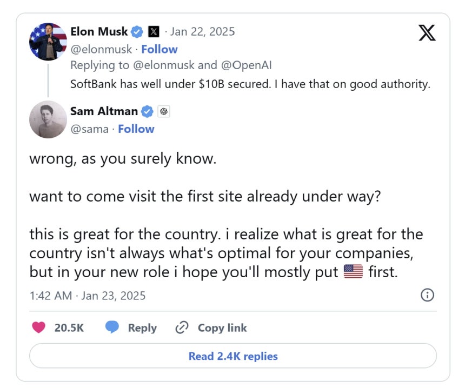Click the 20.5K likes count

[69, 328]
